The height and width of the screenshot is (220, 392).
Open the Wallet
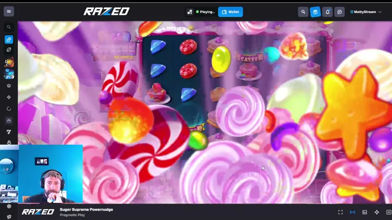[230, 12]
